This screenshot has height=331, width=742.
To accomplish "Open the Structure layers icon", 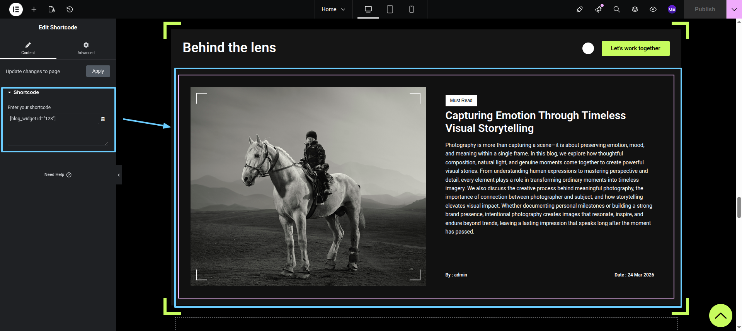I will [x=635, y=9].
